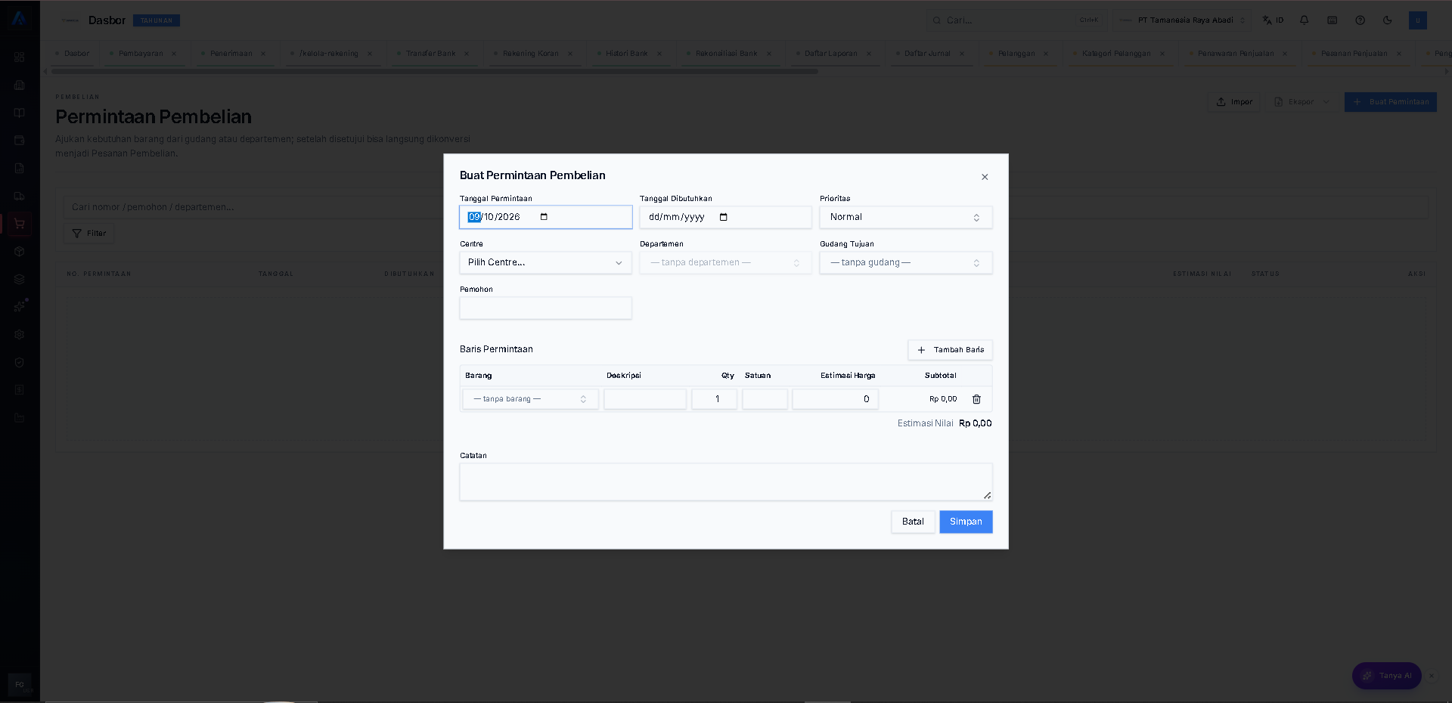Click the app logo in sidebar
Viewport: 1452px width, 703px height.
coord(20,19)
